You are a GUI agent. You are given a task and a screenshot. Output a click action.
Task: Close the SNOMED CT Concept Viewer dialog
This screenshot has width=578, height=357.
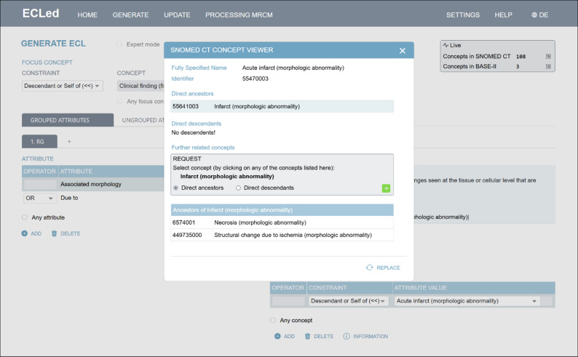coord(402,51)
